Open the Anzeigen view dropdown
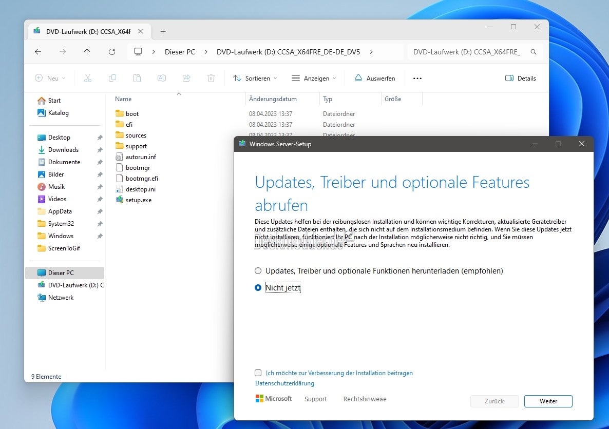 point(314,78)
